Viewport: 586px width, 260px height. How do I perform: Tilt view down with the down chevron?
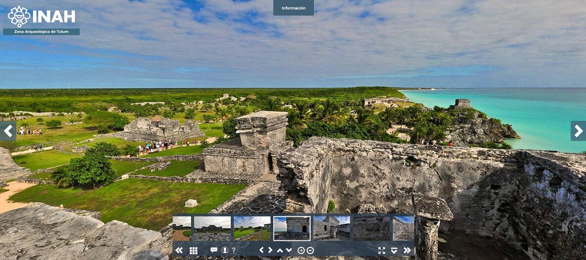coord(289,250)
